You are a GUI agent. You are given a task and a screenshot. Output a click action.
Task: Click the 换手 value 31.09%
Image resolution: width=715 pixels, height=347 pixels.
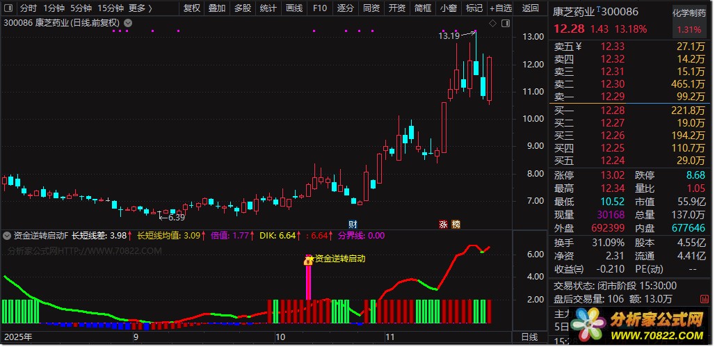pos(610,243)
